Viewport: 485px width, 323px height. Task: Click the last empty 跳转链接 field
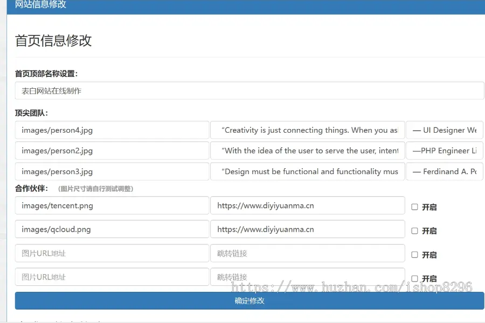pos(307,277)
